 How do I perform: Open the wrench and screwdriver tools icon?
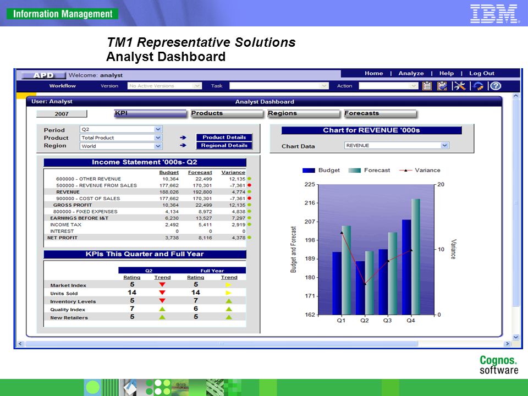point(459,86)
